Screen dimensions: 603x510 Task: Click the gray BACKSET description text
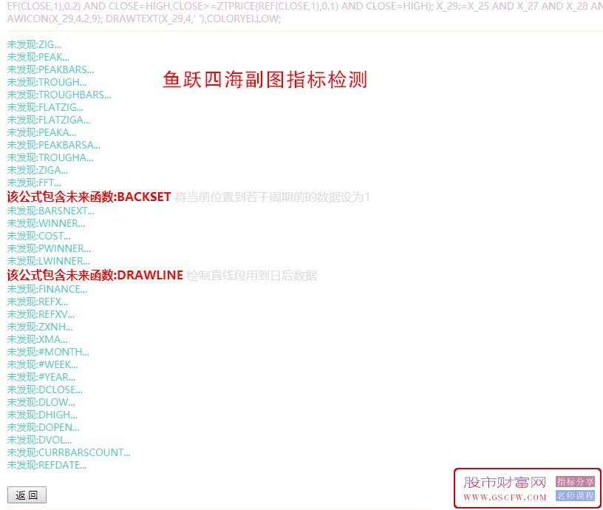point(272,197)
